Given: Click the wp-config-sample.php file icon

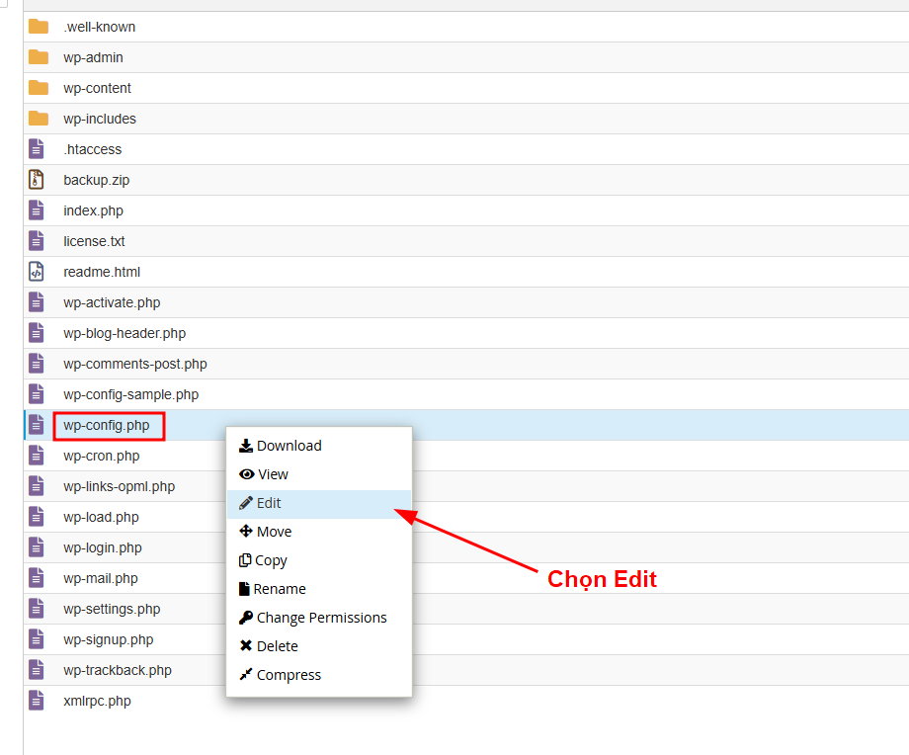Looking at the screenshot, I should (x=36, y=394).
